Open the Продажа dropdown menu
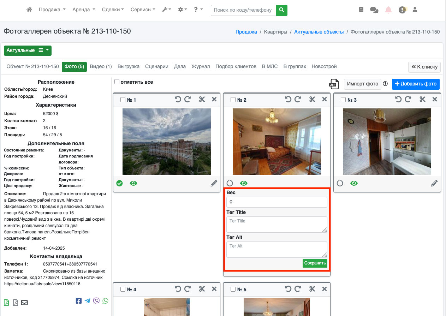The image size is (446, 316). coord(52,10)
